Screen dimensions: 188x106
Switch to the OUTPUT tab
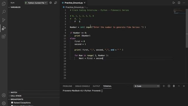(96, 86)
